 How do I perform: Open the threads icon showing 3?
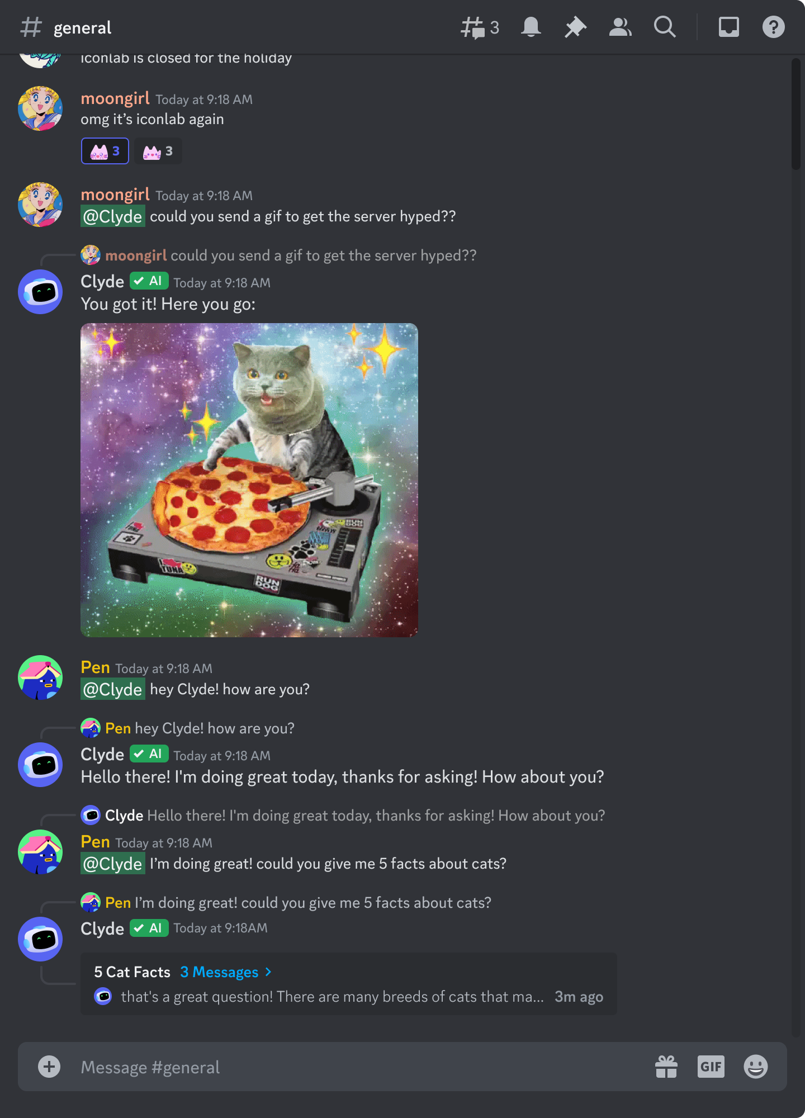[x=479, y=27]
